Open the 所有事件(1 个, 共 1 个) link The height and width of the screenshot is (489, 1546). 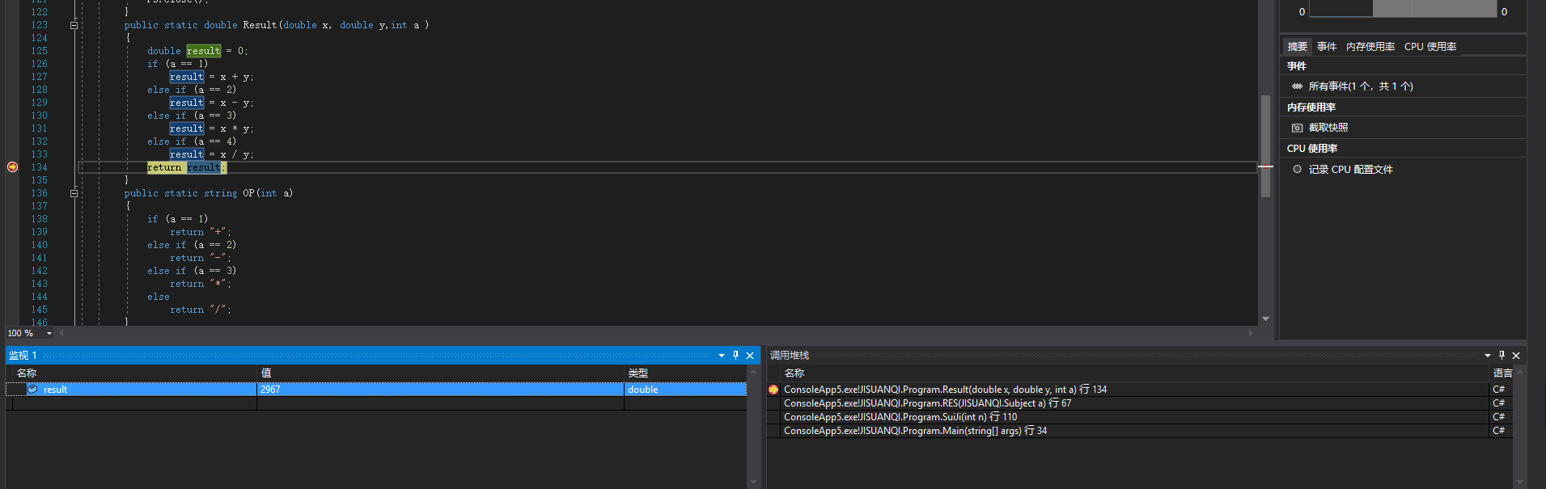pos(1361,86)
